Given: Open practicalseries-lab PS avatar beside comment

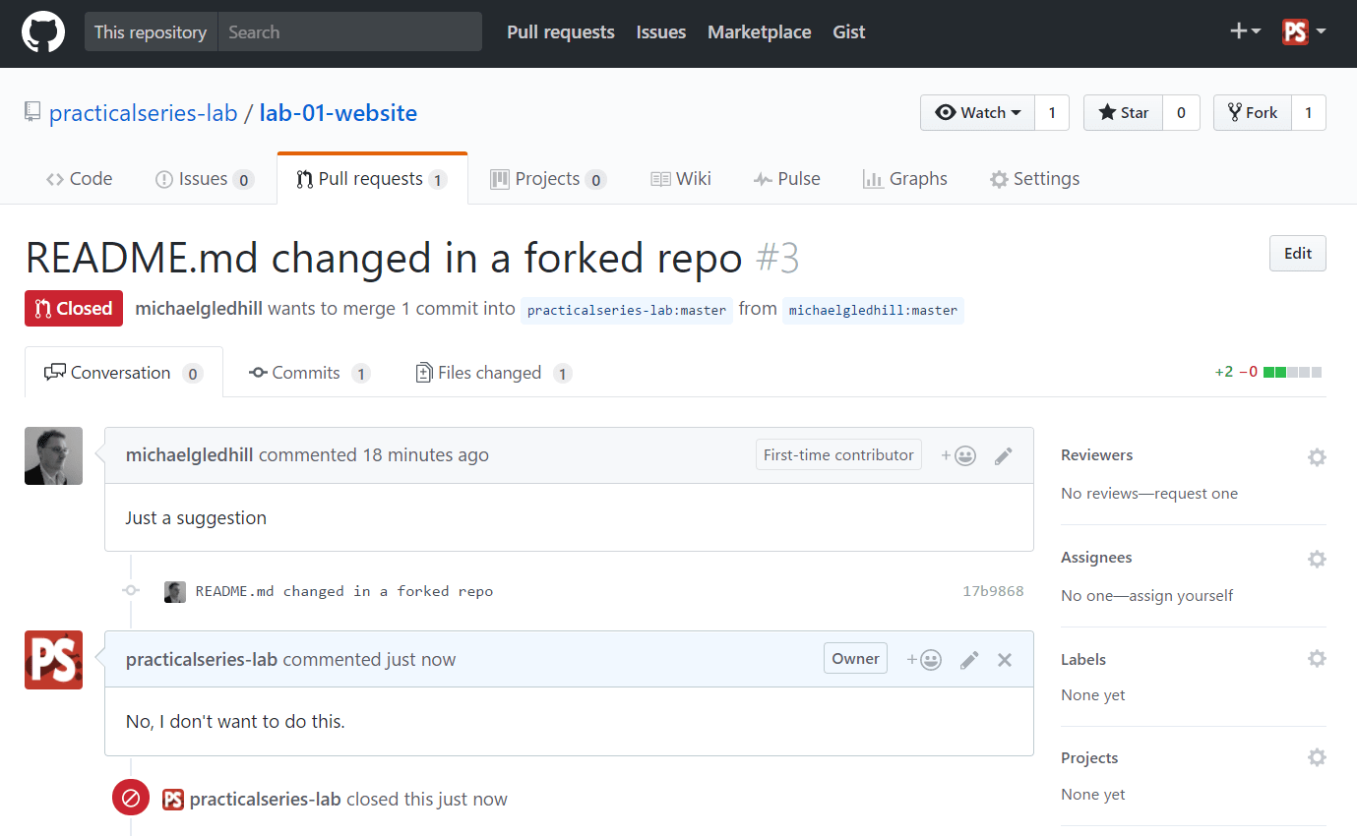Looking at the screenshot, I should click(53, 660).
